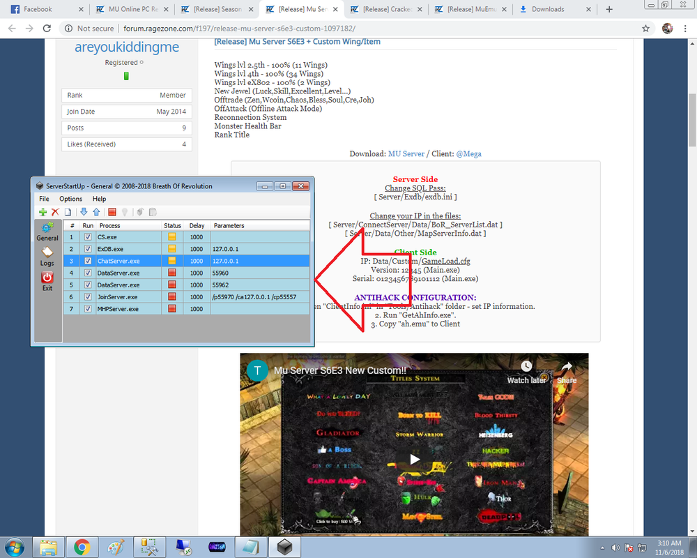Screen dimensions: 697x558
Task: Toggle Run checkbox for DataServer.exe row 5
Action: (x=88, y=285)
